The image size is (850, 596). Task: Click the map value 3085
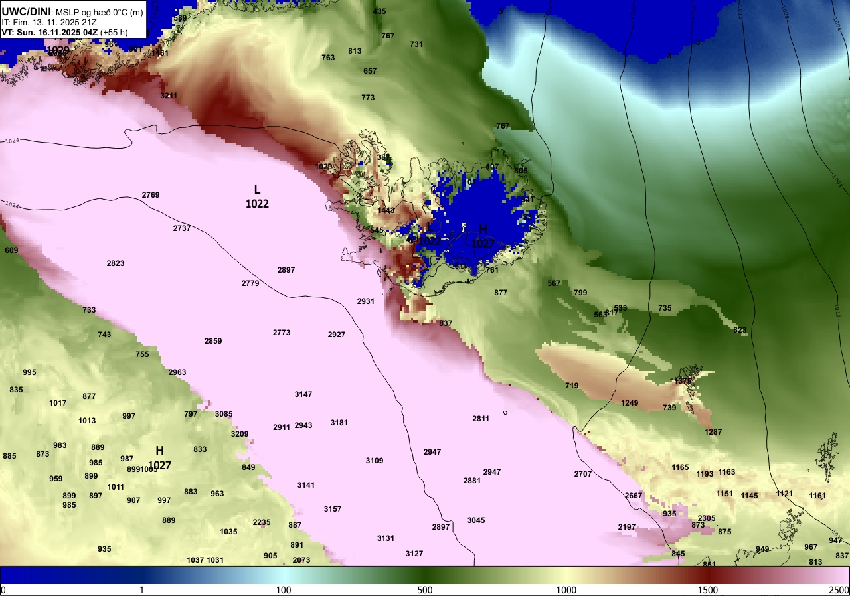pos(224,414)
